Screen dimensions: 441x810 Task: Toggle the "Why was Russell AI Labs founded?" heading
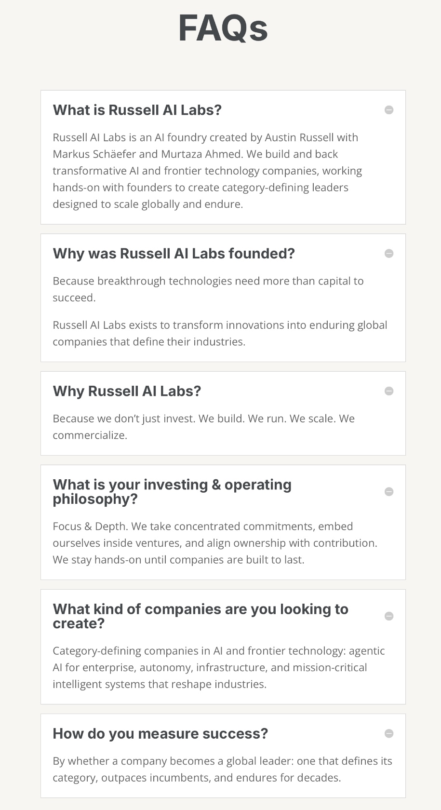[x=174, y=254]
